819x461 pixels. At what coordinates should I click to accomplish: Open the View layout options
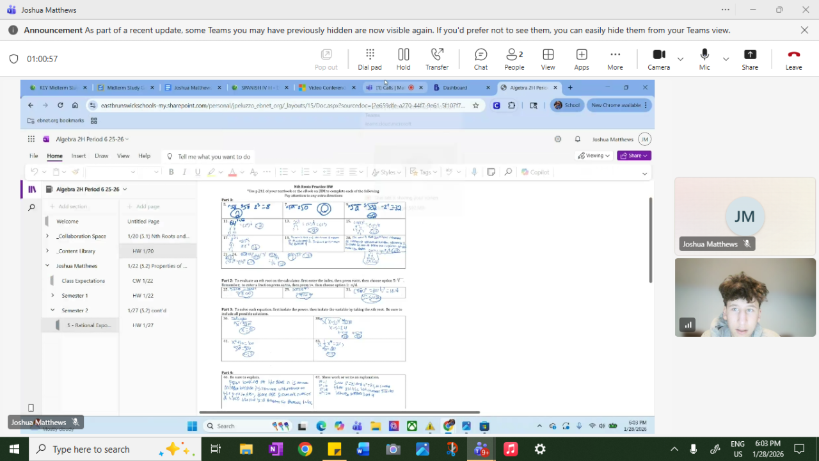point(548,59)
